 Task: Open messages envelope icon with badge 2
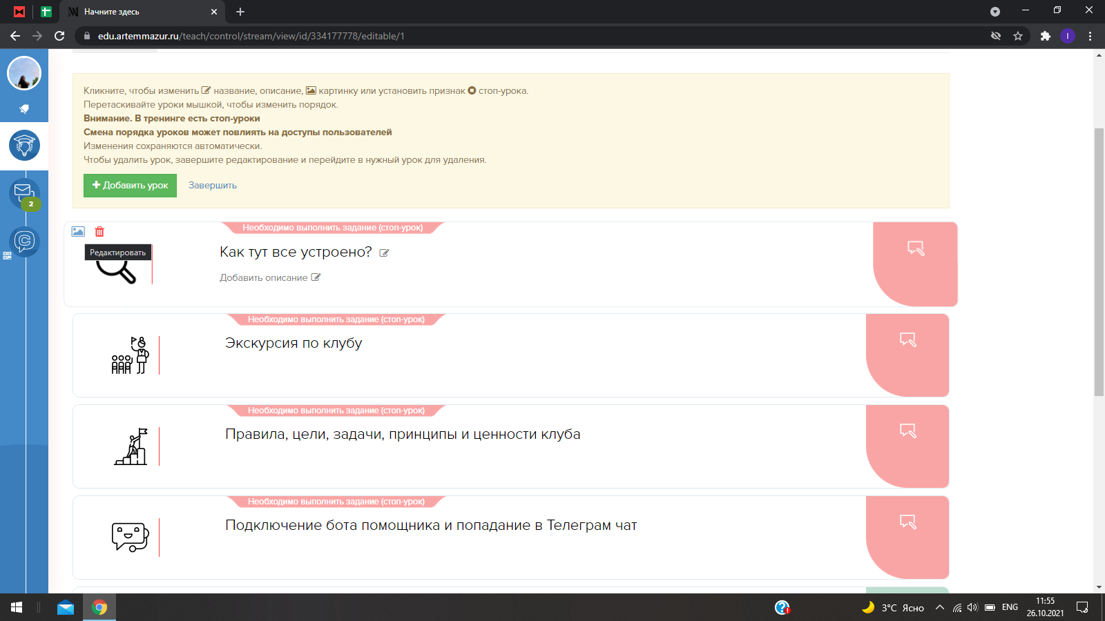point(24,193)
